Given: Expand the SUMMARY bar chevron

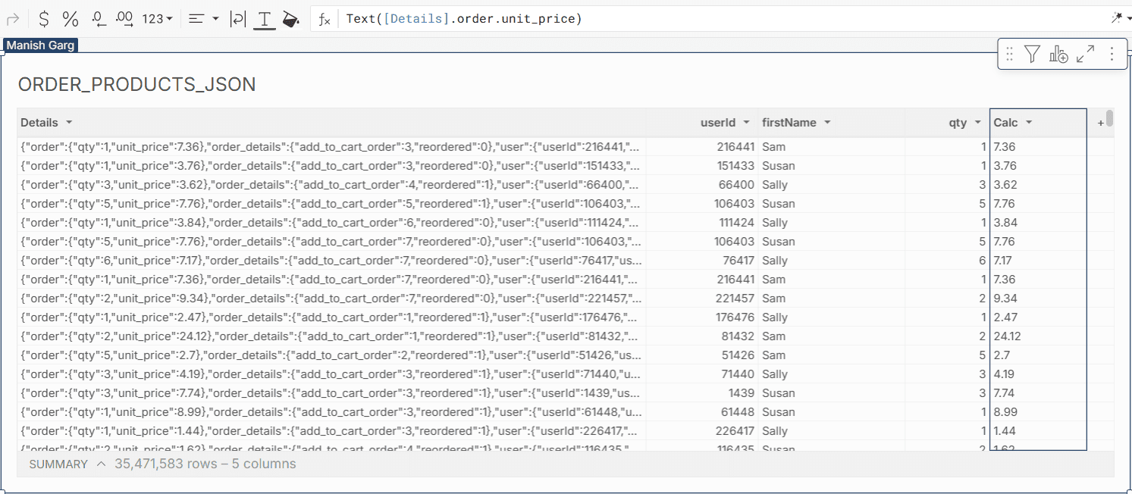Looking at the screenshot, I should point(101,464).
